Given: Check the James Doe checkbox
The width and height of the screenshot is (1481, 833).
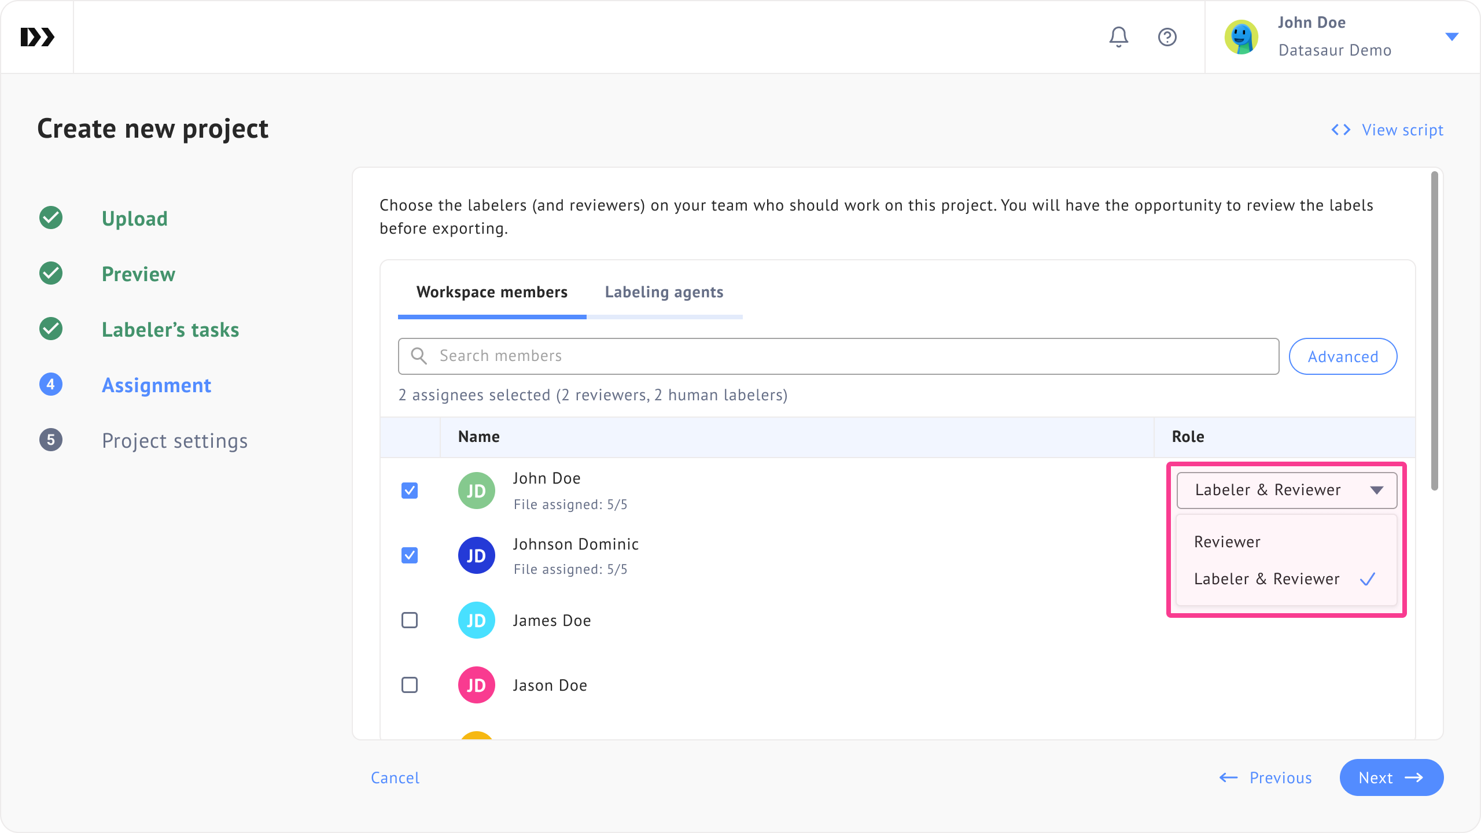Looking at the screenshot, I should pos(410,620).
